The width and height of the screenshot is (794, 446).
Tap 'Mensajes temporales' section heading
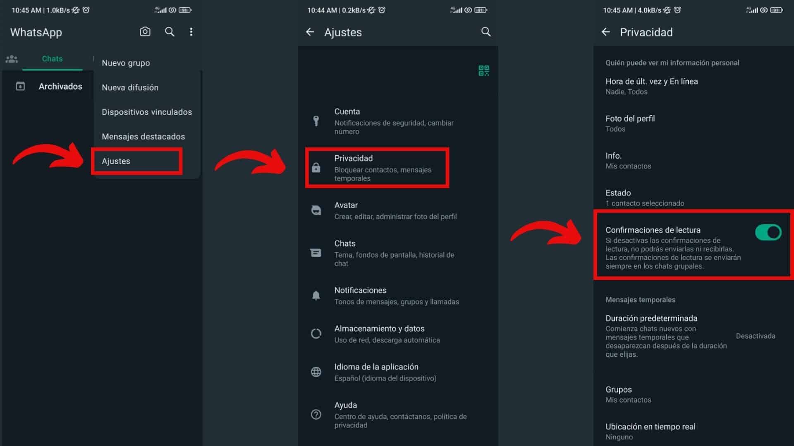640,300
